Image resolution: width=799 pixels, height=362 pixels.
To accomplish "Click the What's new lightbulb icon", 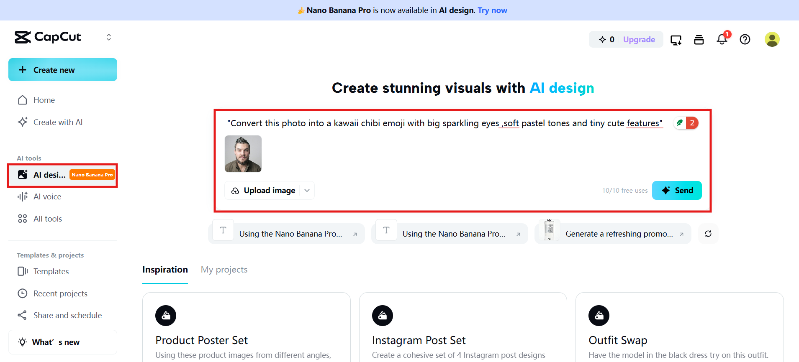I will pyautogui.click(x=23, y=342).
